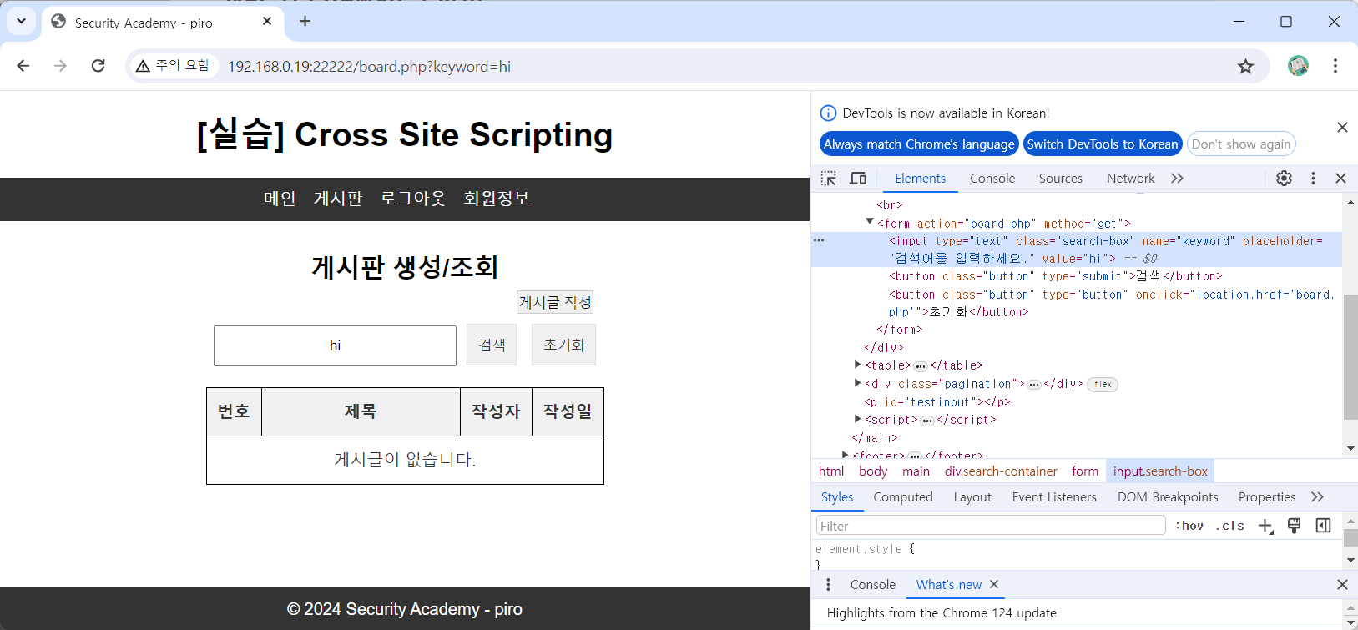Image resolution: width=1358 pixels, height=630 pixels.
Task: Toggle computed styles sidebar icon
Action: click(x=1323, y=526)
